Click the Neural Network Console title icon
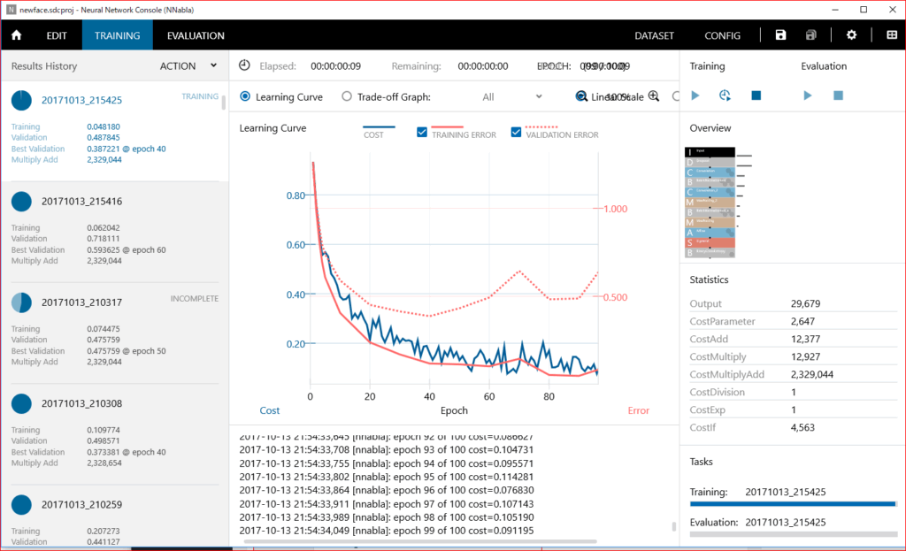The image size is (906, 551). (x=11, y=10)
